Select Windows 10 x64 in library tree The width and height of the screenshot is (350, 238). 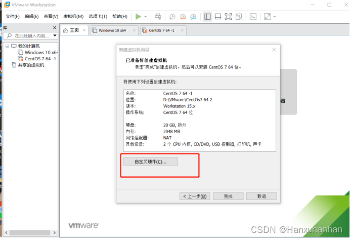pyautogui.click(x=40, y=52)
